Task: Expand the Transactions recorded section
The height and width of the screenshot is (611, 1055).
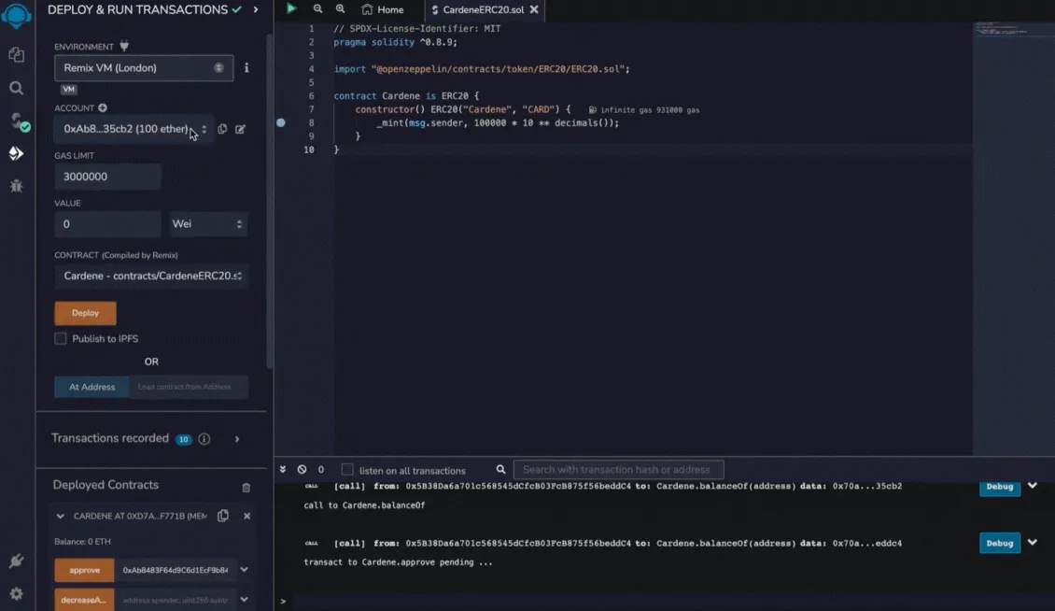Action: coord(237,439)
